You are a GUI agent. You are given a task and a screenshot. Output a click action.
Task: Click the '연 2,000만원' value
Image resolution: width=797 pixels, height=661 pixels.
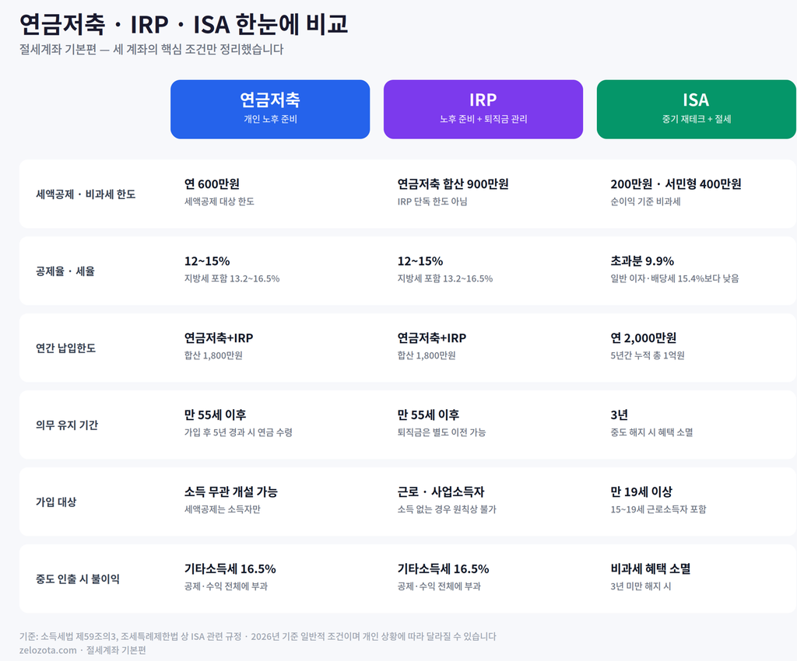coord(643,337)
